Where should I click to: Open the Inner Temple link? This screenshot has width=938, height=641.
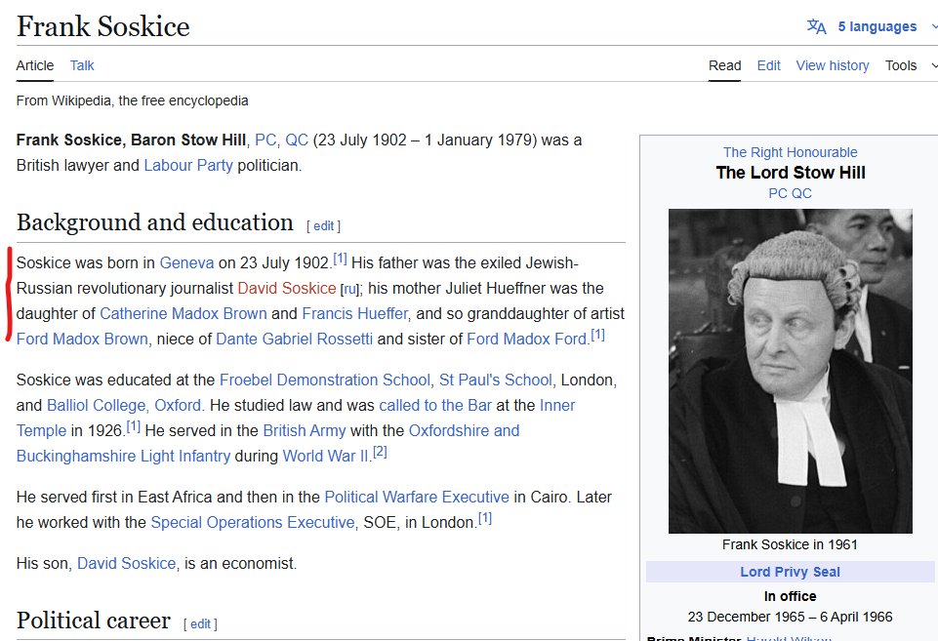[x=557, y=406]
